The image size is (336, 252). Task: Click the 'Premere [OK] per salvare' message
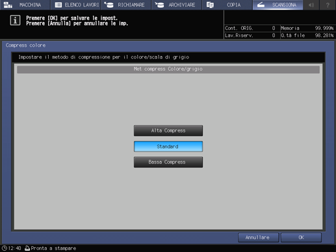(x=71, y=18)
